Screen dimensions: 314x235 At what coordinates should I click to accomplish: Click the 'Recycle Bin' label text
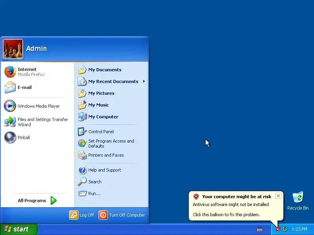298,208
